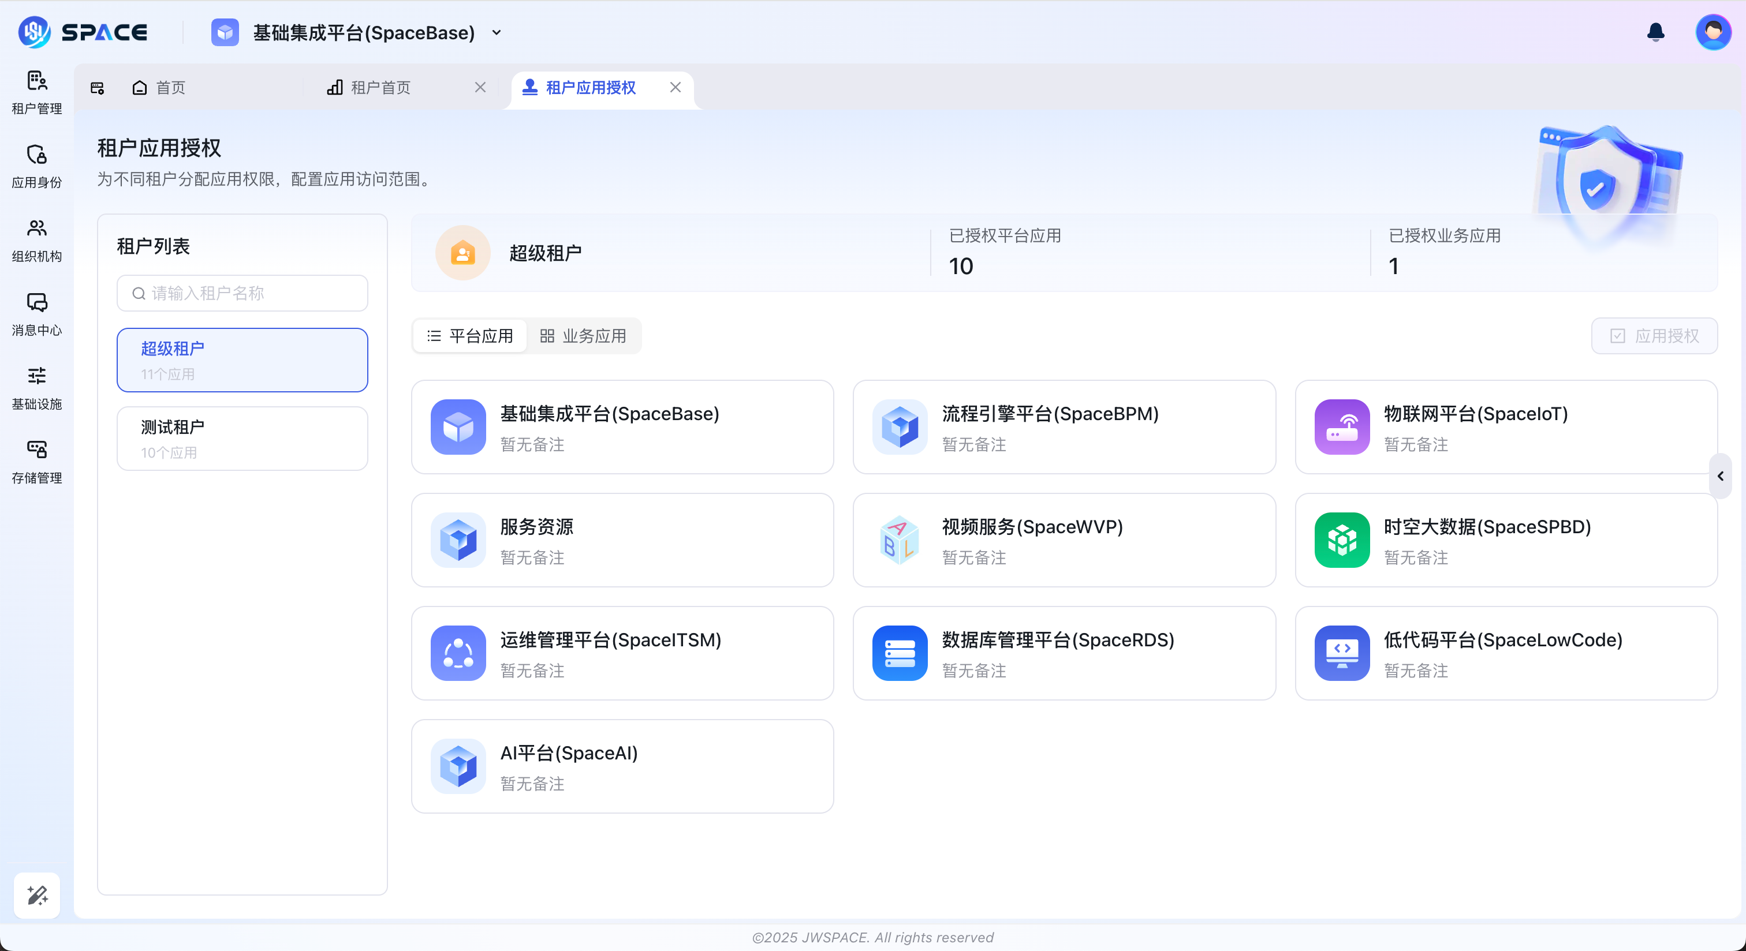Select 测试租户 from the tenant list
The height and width of the screenshot is (951, 1746).
click(x=242, y=438)
